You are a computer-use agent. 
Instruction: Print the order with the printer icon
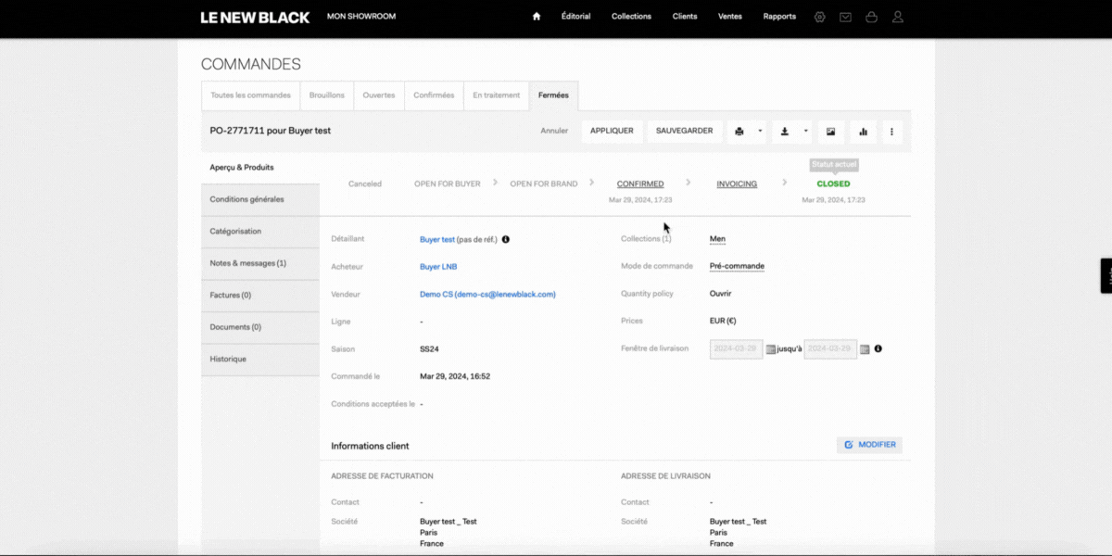(739, 132)
